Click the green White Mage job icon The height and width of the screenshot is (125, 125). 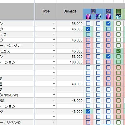(118, 11)
